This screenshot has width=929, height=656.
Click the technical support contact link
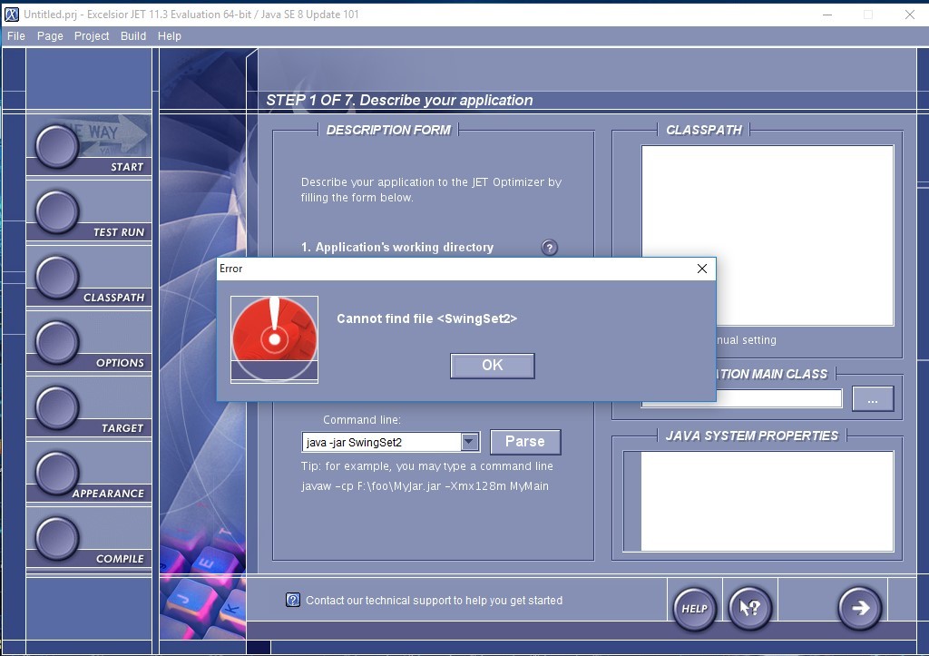pos(434,601)
